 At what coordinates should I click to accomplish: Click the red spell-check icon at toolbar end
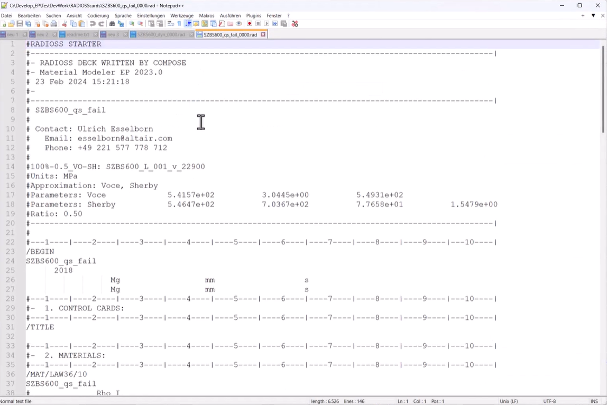(295, 24)
